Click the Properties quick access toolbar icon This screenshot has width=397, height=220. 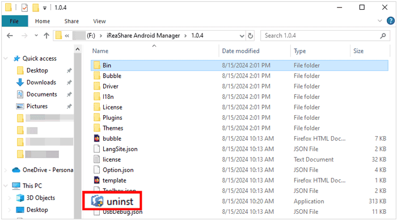coord(24,8)
